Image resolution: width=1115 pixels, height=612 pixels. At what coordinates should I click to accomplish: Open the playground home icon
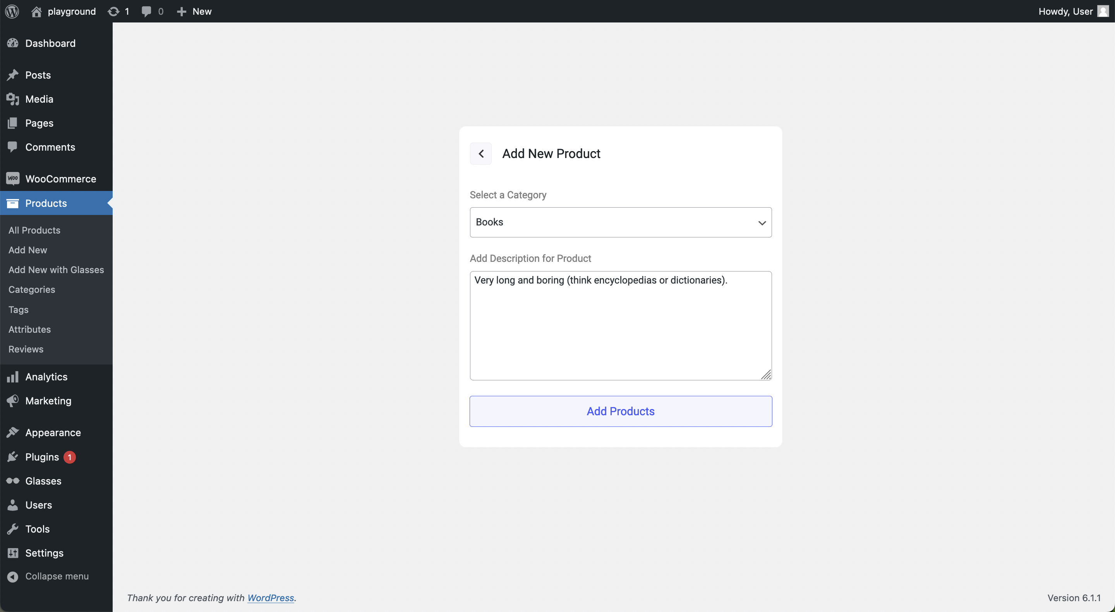[36, 11]
